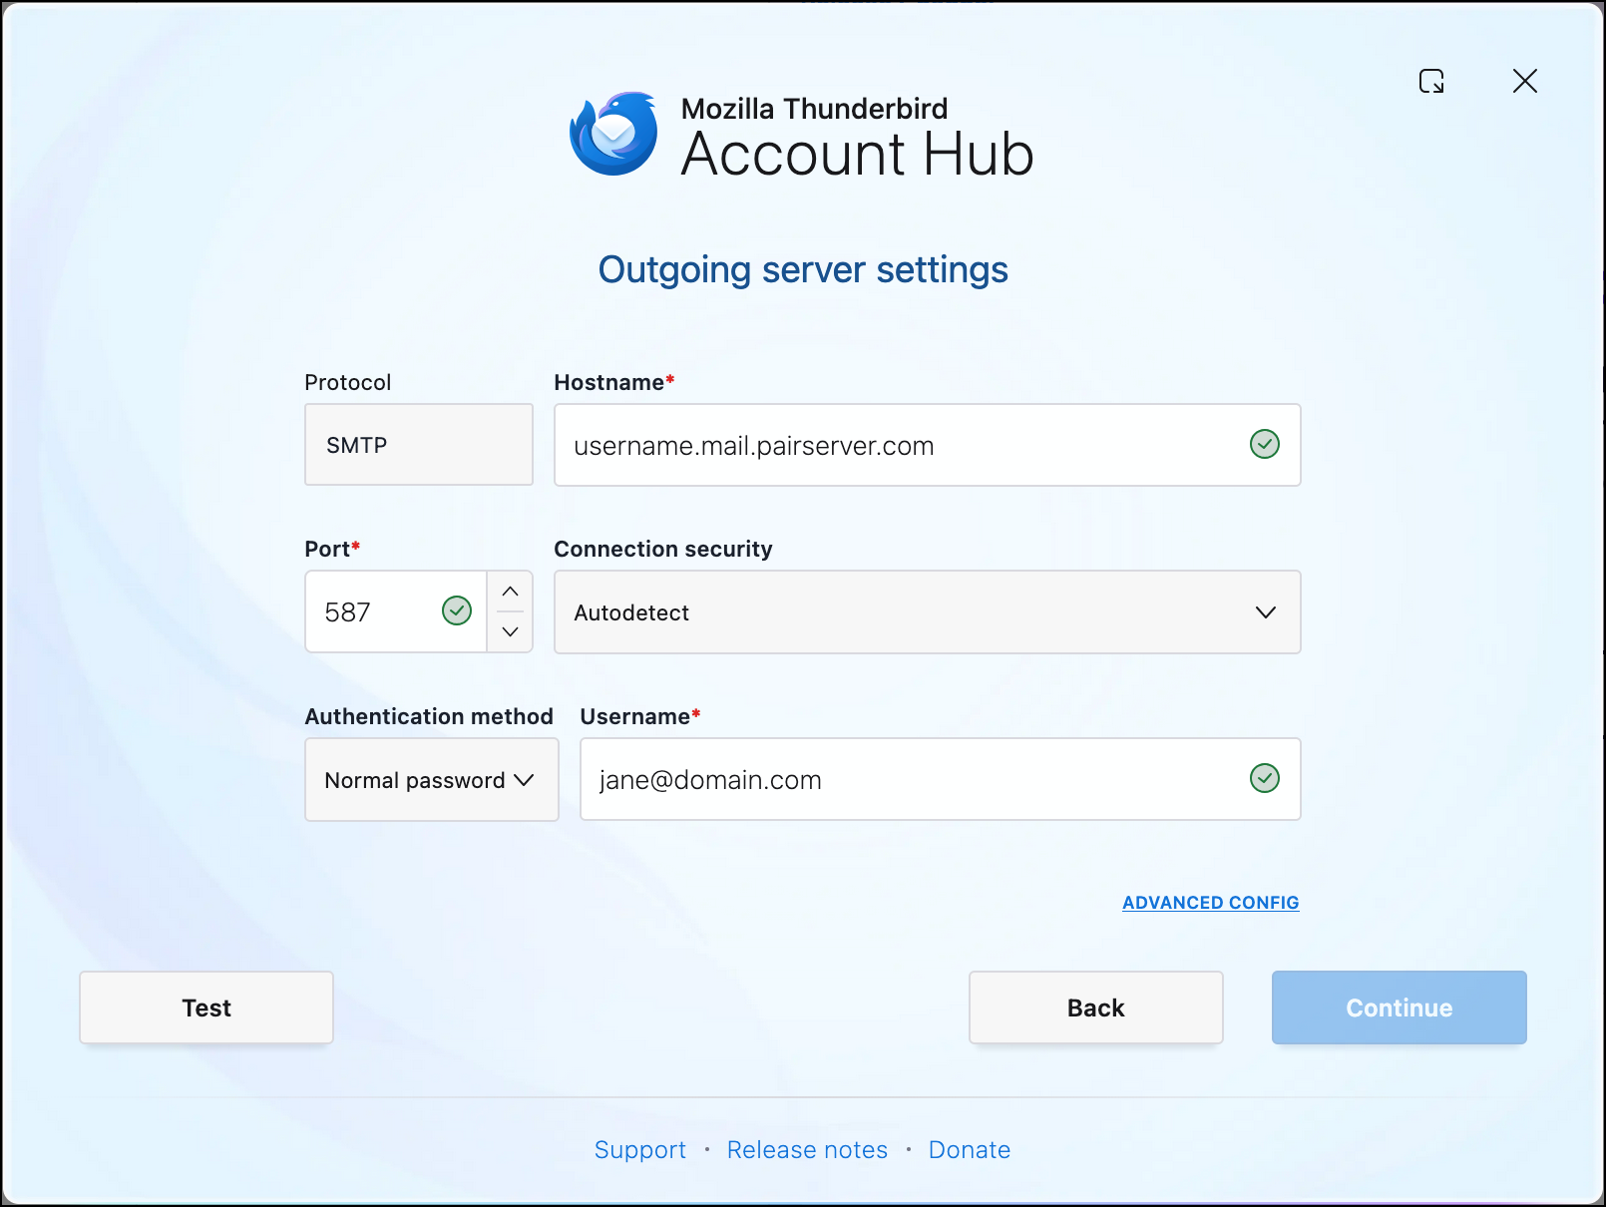Click the Outgoing server settings heading
This screenshot has height=1207, width=1606.
click(x=803, y=270)
